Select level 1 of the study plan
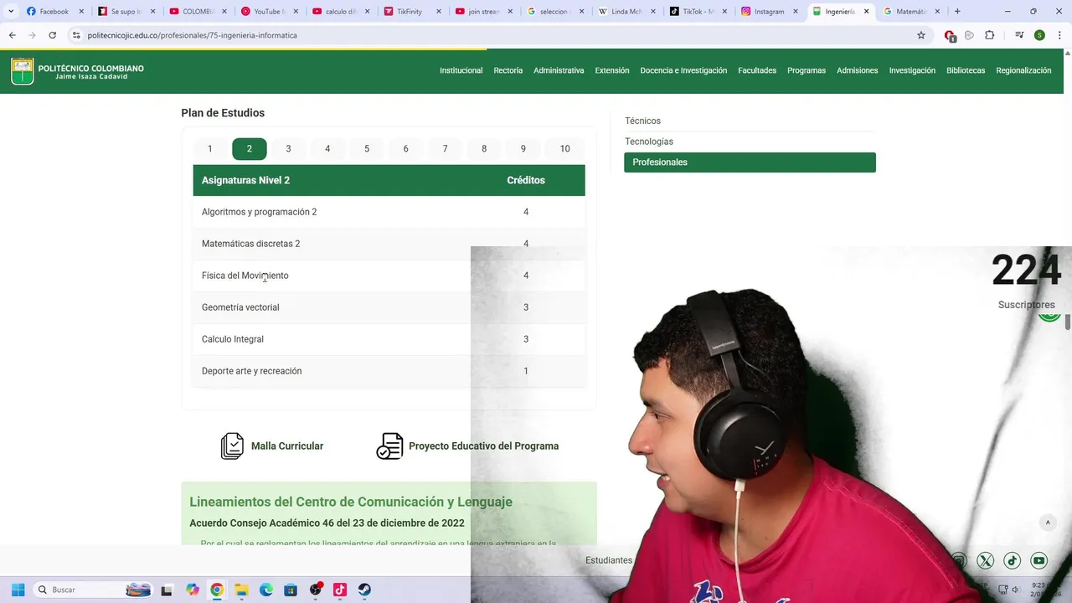The image size is (1072, 603). tap(210, 149)
